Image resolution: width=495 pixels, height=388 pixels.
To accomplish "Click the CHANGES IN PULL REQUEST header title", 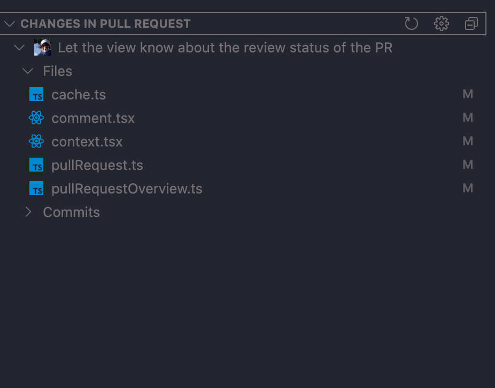I will pos(105,24).
